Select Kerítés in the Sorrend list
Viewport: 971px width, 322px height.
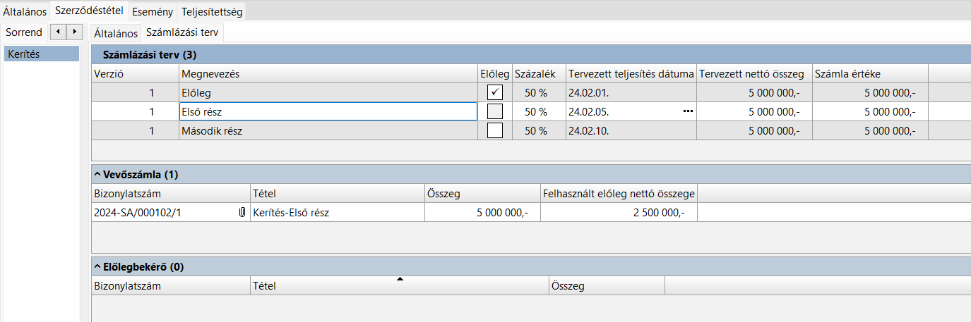pyautogui.click(x=41, y=54)
